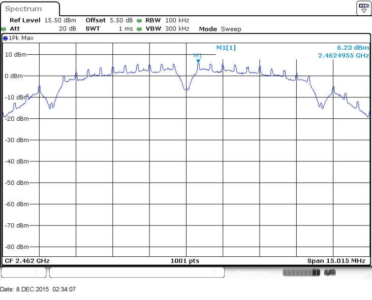Click the -20 dBm axis label
This screenshot has height=300, width=372.
coord(17,119)
